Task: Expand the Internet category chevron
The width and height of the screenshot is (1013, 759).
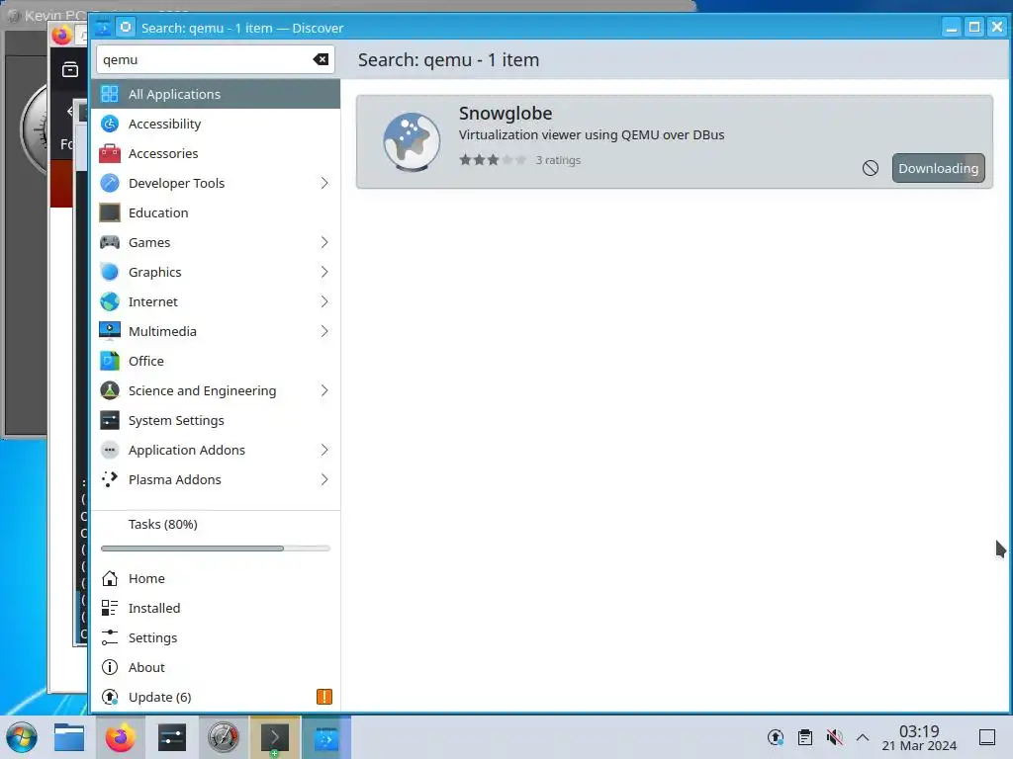Action: pos(324,302)
